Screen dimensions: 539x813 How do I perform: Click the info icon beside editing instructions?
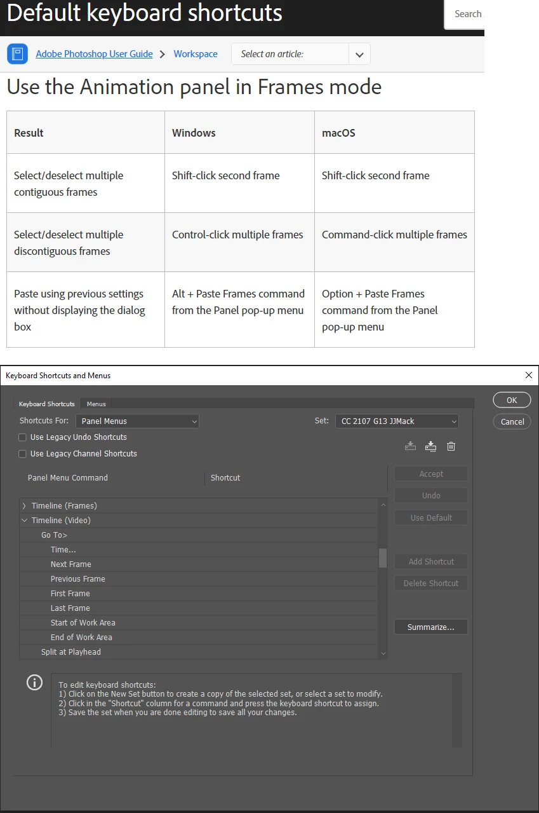34,683
